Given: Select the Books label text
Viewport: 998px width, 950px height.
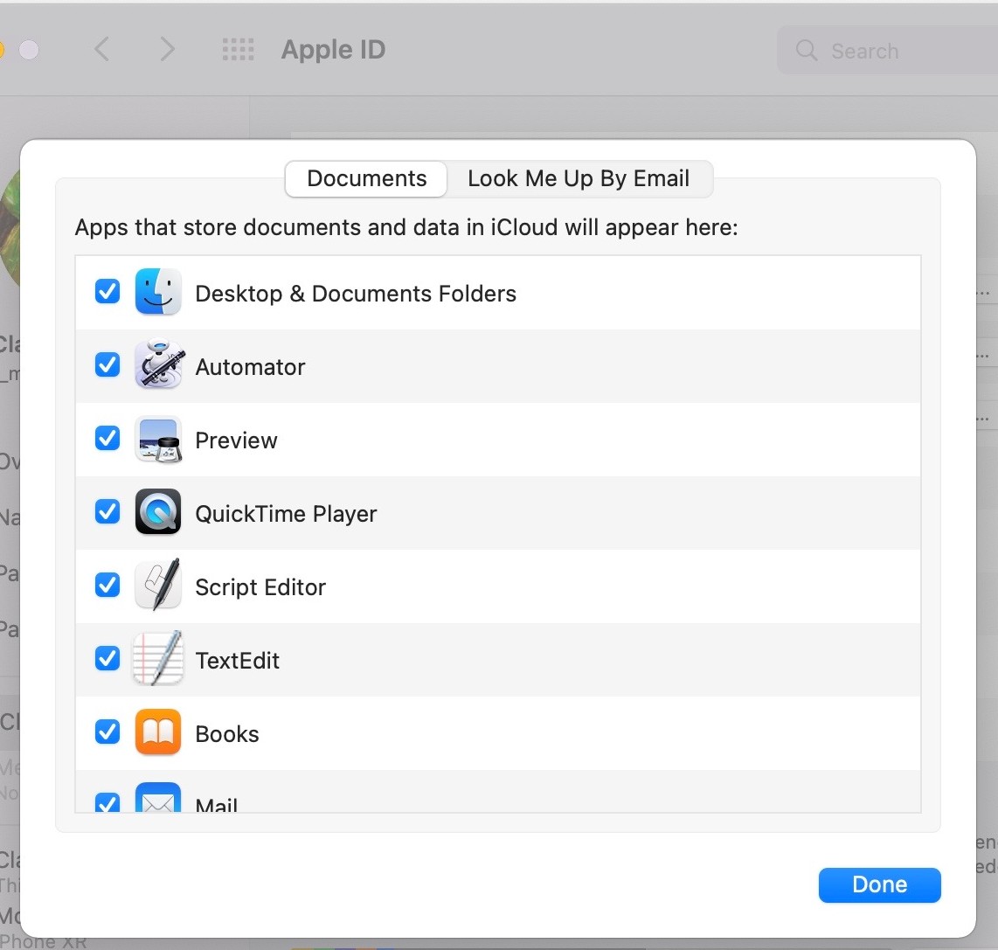Looking at the screenshot, I should click(227, 734).
